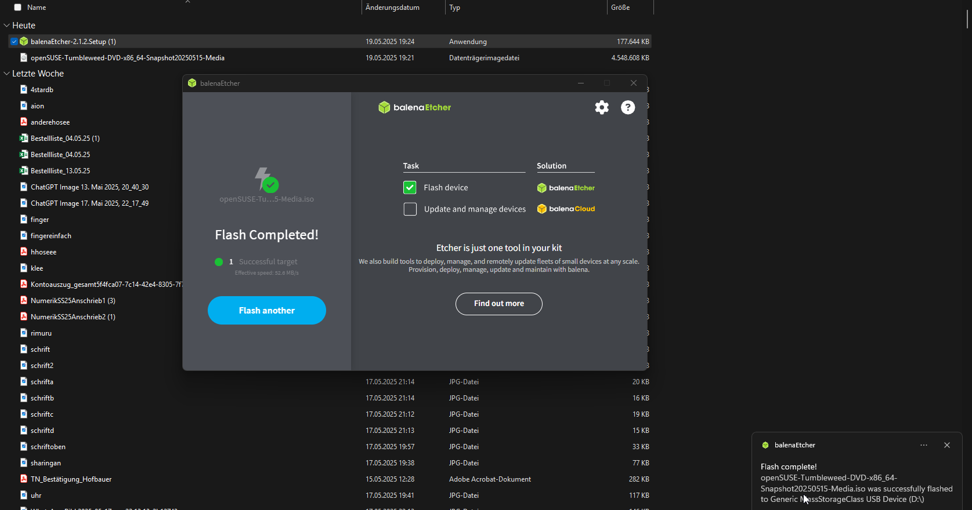This screenshot has height=510, width=972.
Task: Select the schrift2 file
Action: (42, 365)
